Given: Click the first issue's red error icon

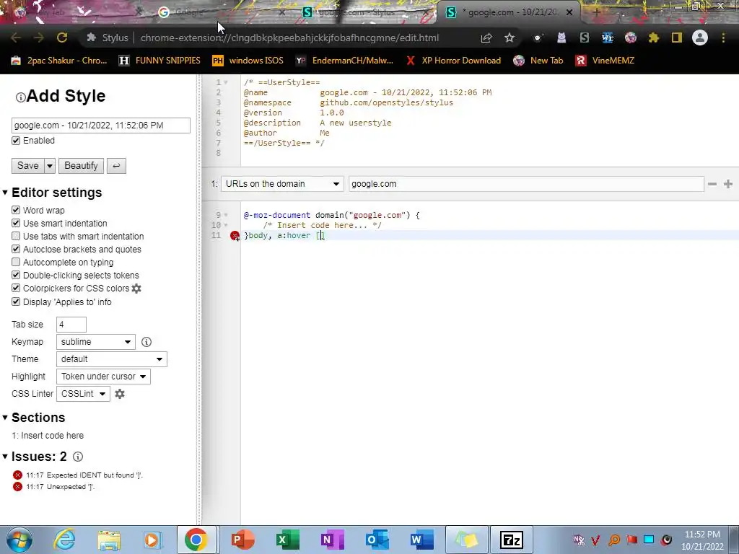Looking at the screenshot, I should (x=17, y=475).
